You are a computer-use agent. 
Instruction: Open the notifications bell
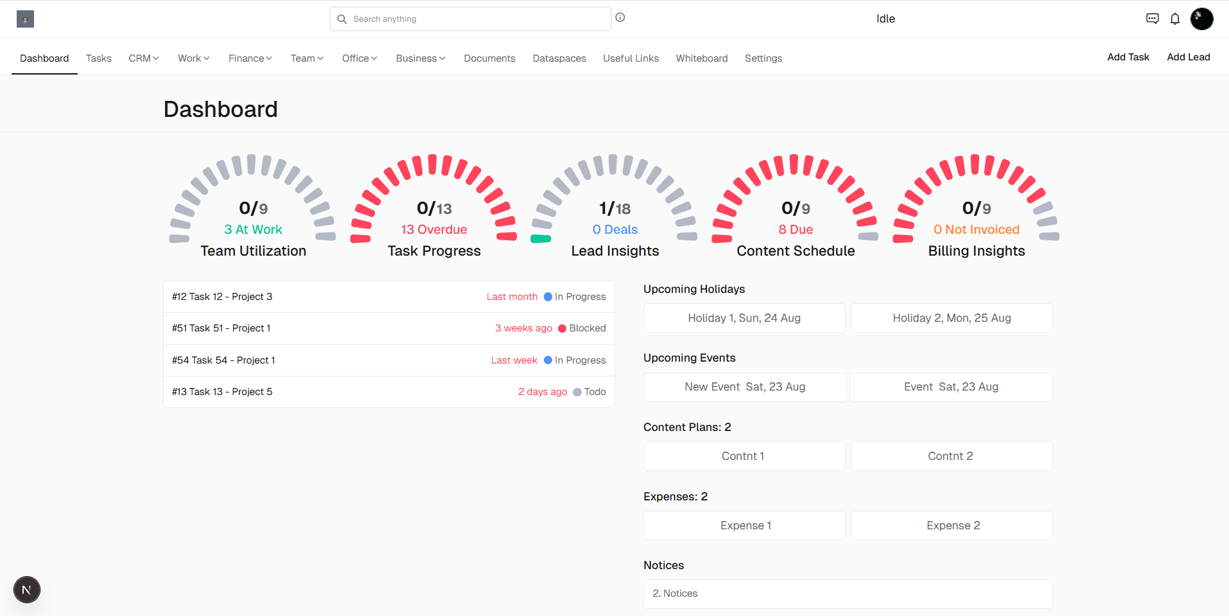point(1175,19)
